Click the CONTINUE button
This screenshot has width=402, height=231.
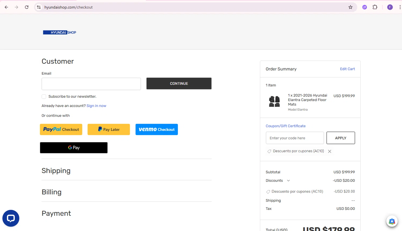pyautogui.click(x=179, y=84)
